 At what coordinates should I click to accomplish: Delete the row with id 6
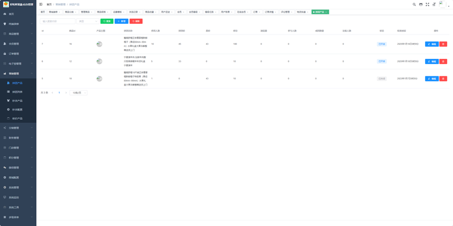[443, 62]
